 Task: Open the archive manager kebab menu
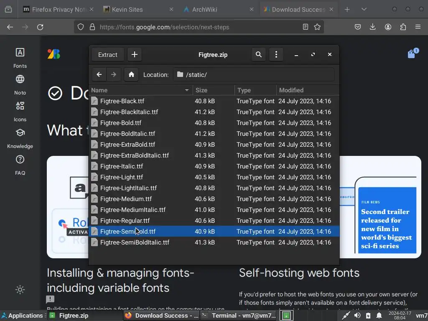276,55
